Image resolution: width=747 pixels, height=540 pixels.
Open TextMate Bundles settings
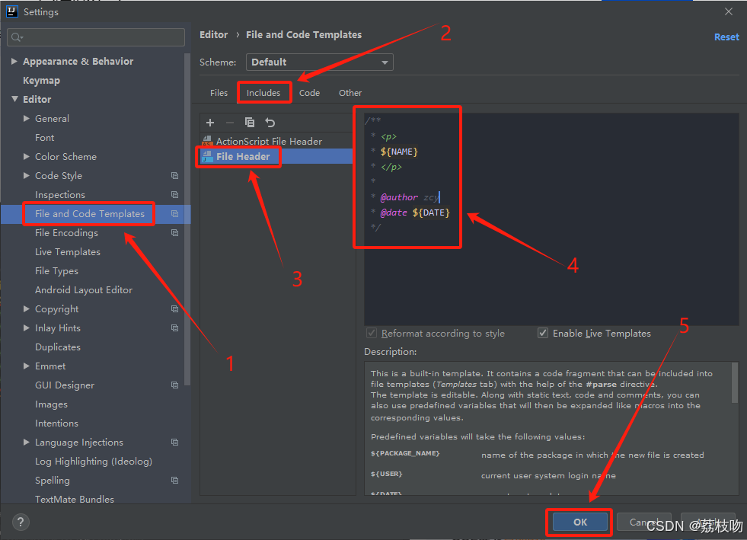[75, 499]
